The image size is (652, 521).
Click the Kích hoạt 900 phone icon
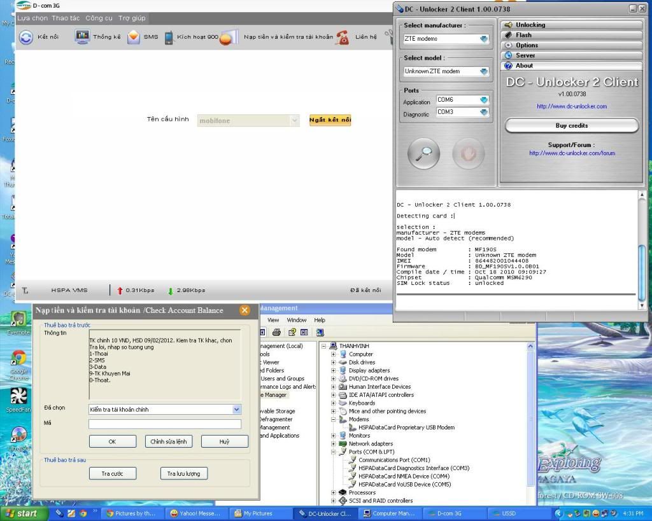tap(169, 38)
